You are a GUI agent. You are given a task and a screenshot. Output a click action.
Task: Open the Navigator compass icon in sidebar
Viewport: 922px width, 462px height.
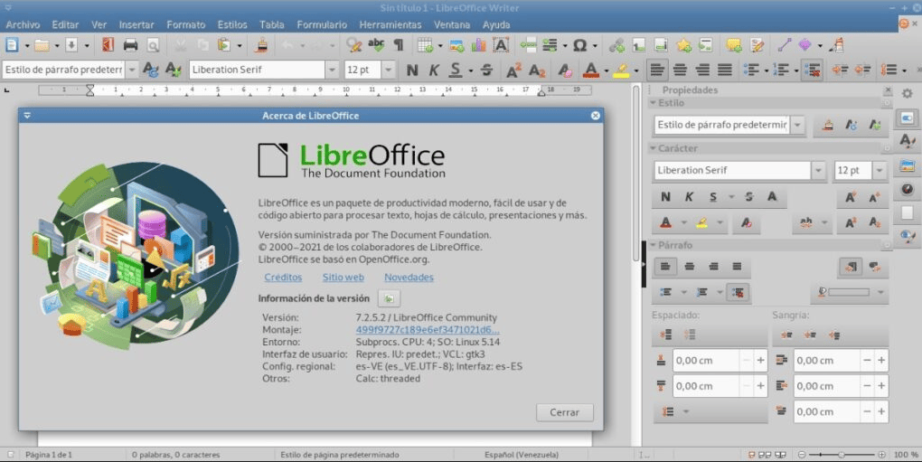[x=907, y=189]
